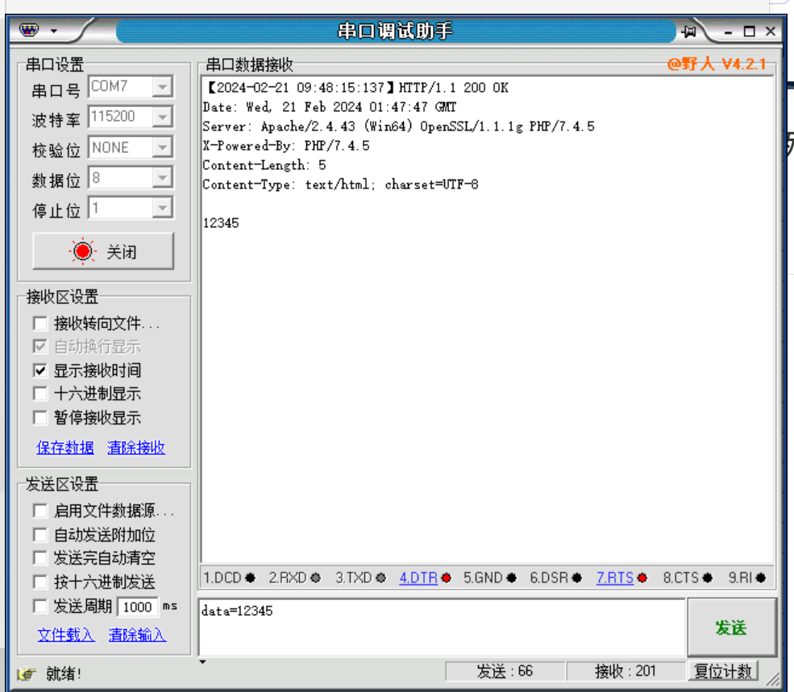The width and height of the screenshot is (794, 692).
Task: Open the 数据位 8 dropdown
Action: (x=162, y=178)
